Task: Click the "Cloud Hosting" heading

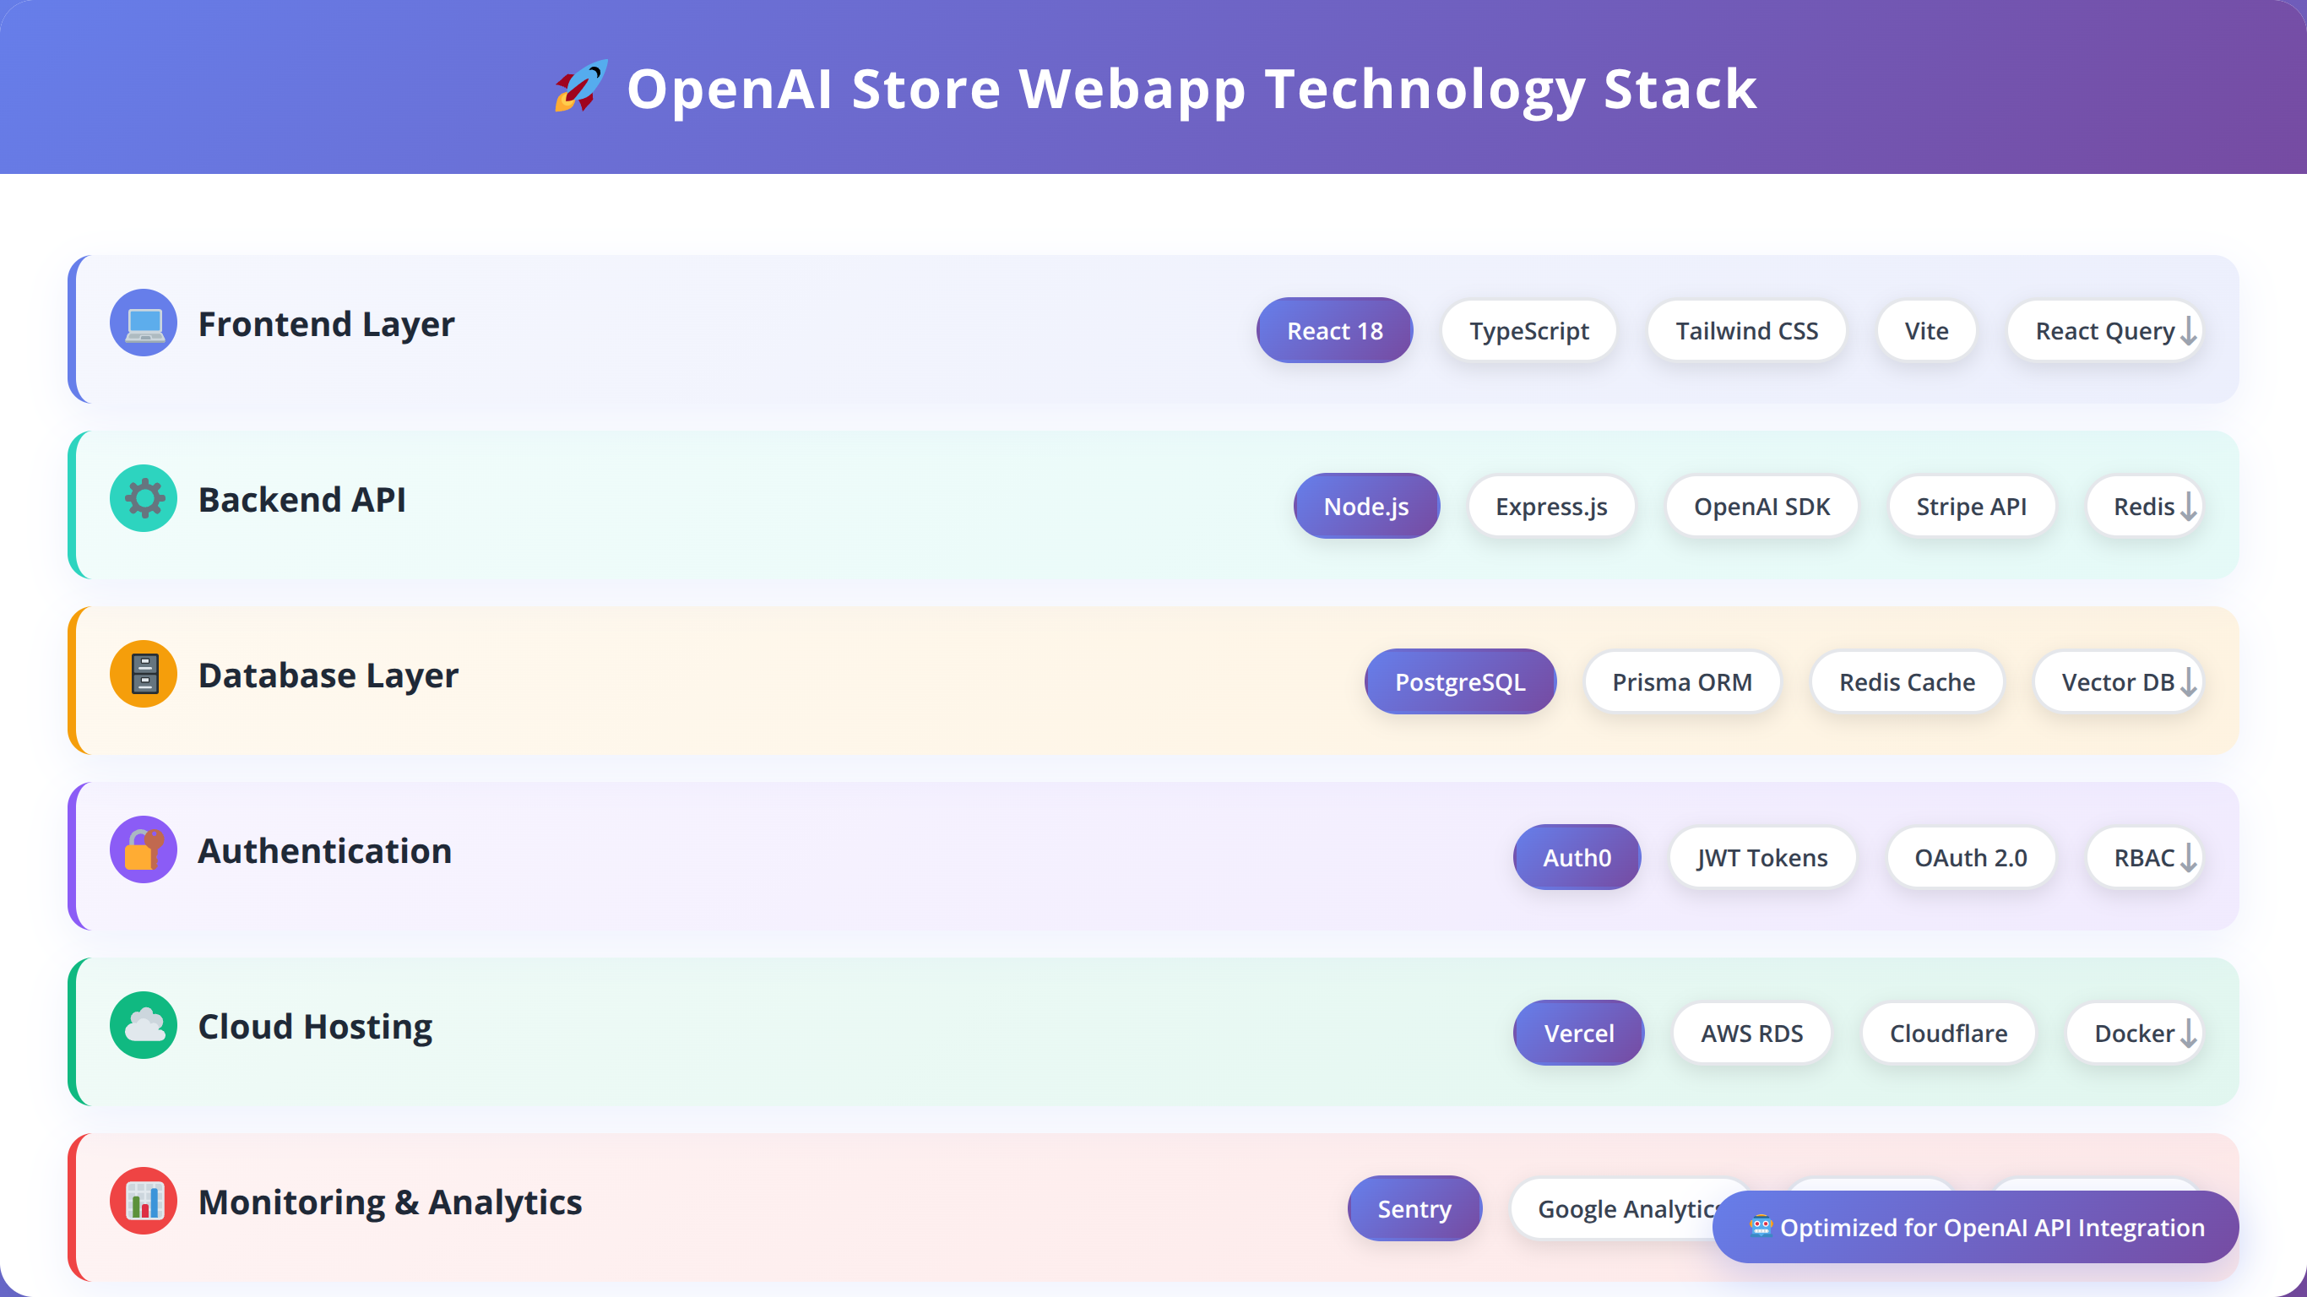Action: (x=315, y=1026)
